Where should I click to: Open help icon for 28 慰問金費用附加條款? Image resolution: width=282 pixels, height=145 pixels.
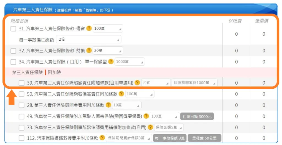[x=109, y=105]
